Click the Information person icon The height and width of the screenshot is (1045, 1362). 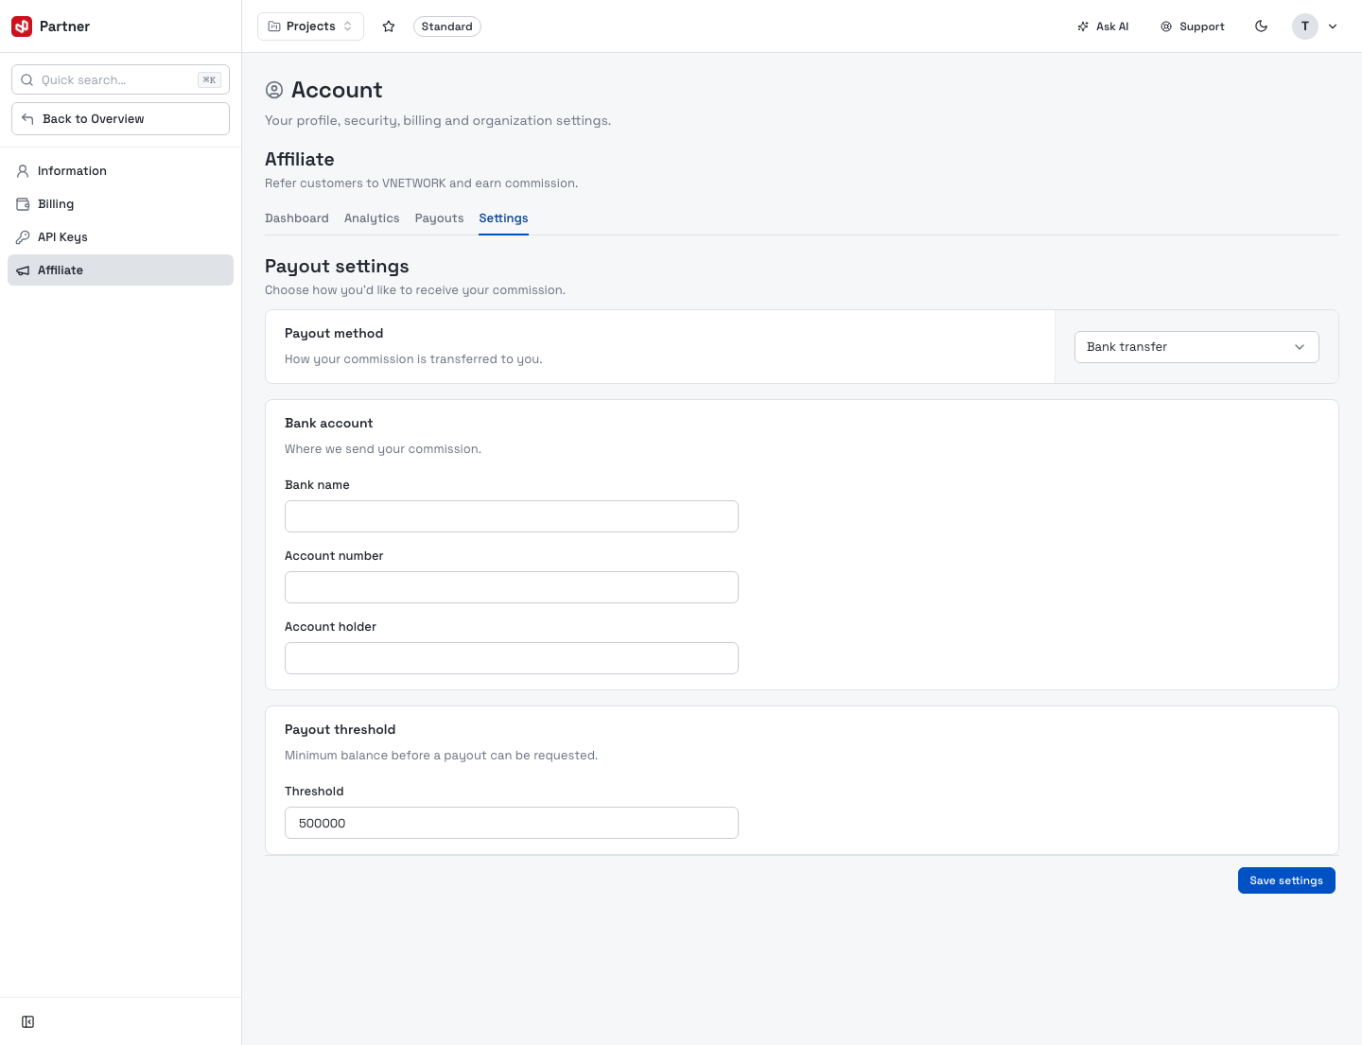pyautogui.click(x=23, y=171)
